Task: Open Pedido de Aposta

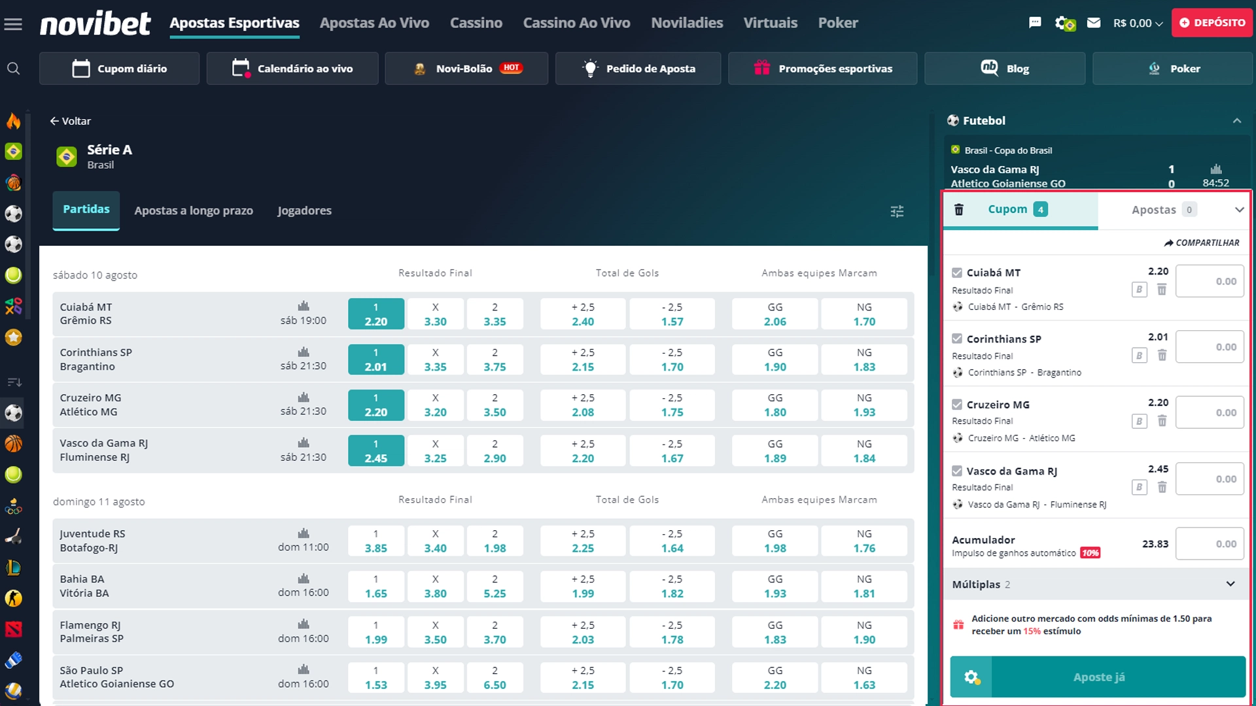Action: coord(638,69)
